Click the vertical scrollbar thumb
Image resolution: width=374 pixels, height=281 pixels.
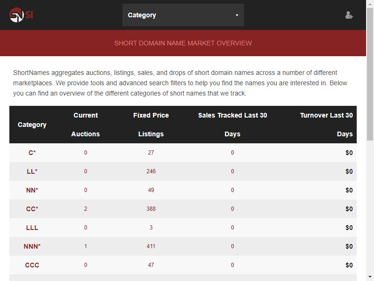point(370,74)
